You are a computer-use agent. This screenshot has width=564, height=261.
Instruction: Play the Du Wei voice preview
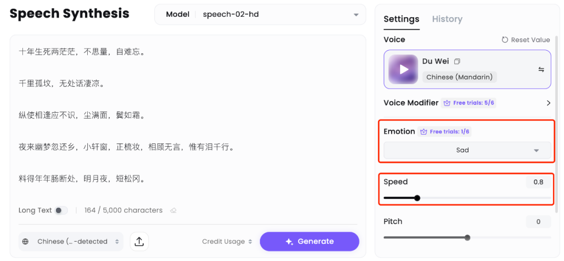tap(403, 69)
